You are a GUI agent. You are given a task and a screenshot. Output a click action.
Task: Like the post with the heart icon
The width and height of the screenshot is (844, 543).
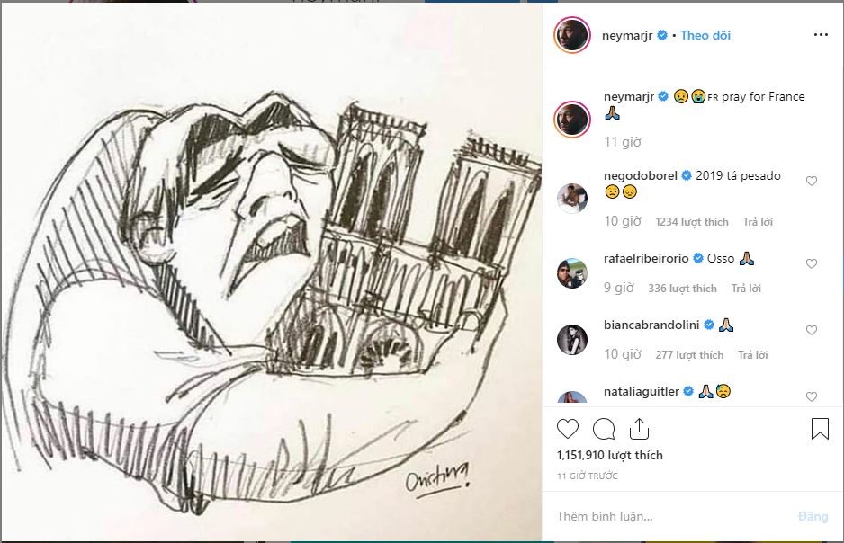pos(568,429)
